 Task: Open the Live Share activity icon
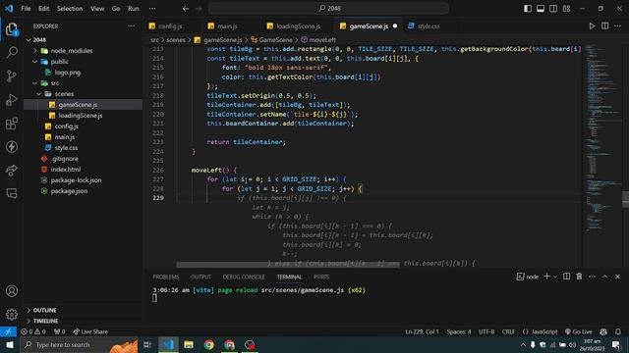[12, 171]
